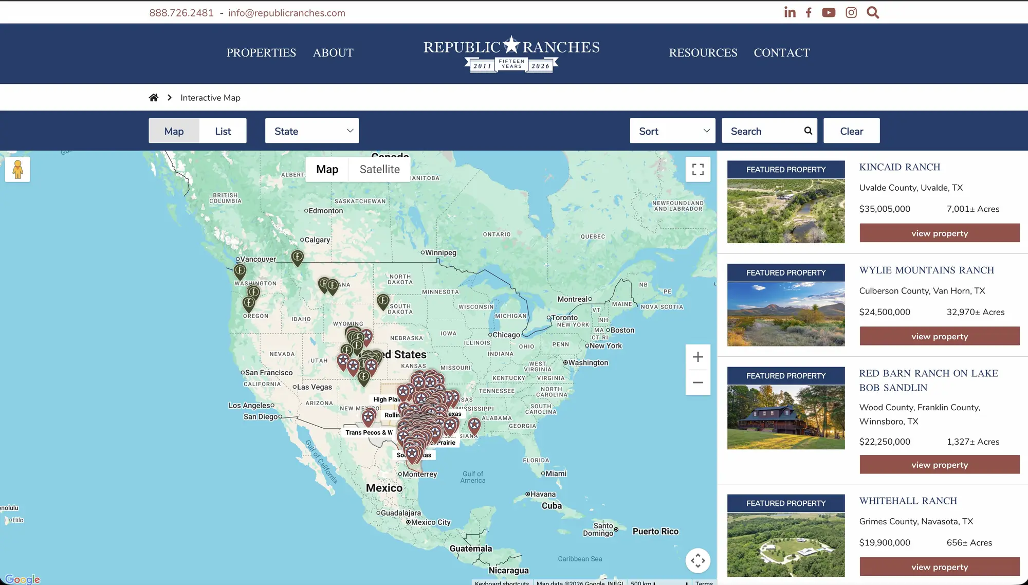Viewport: 1028px width, 585px height.
Task: Open the YouTube social icon
Action: (829, 12)
